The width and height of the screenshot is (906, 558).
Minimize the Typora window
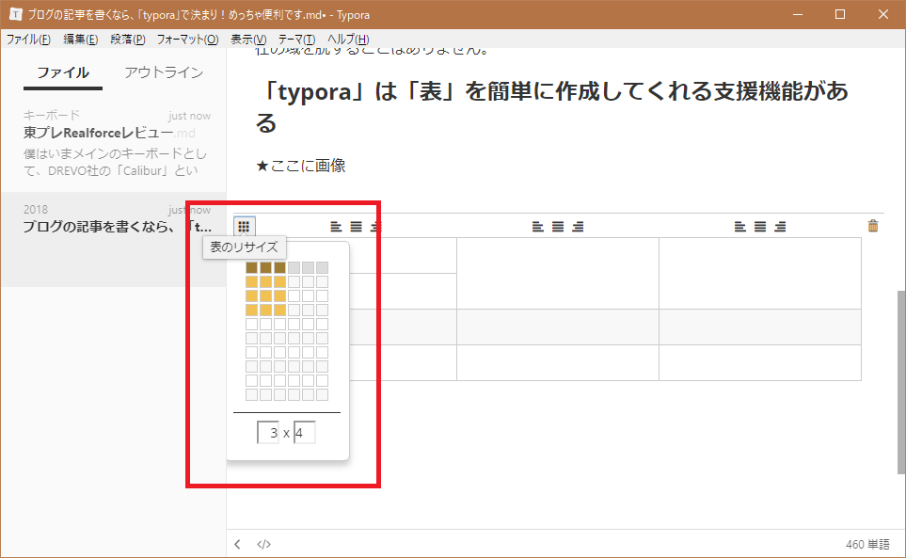tap(798, 14)
